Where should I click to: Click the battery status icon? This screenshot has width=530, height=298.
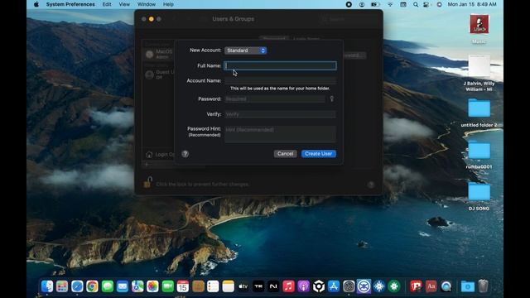(375, 4)
